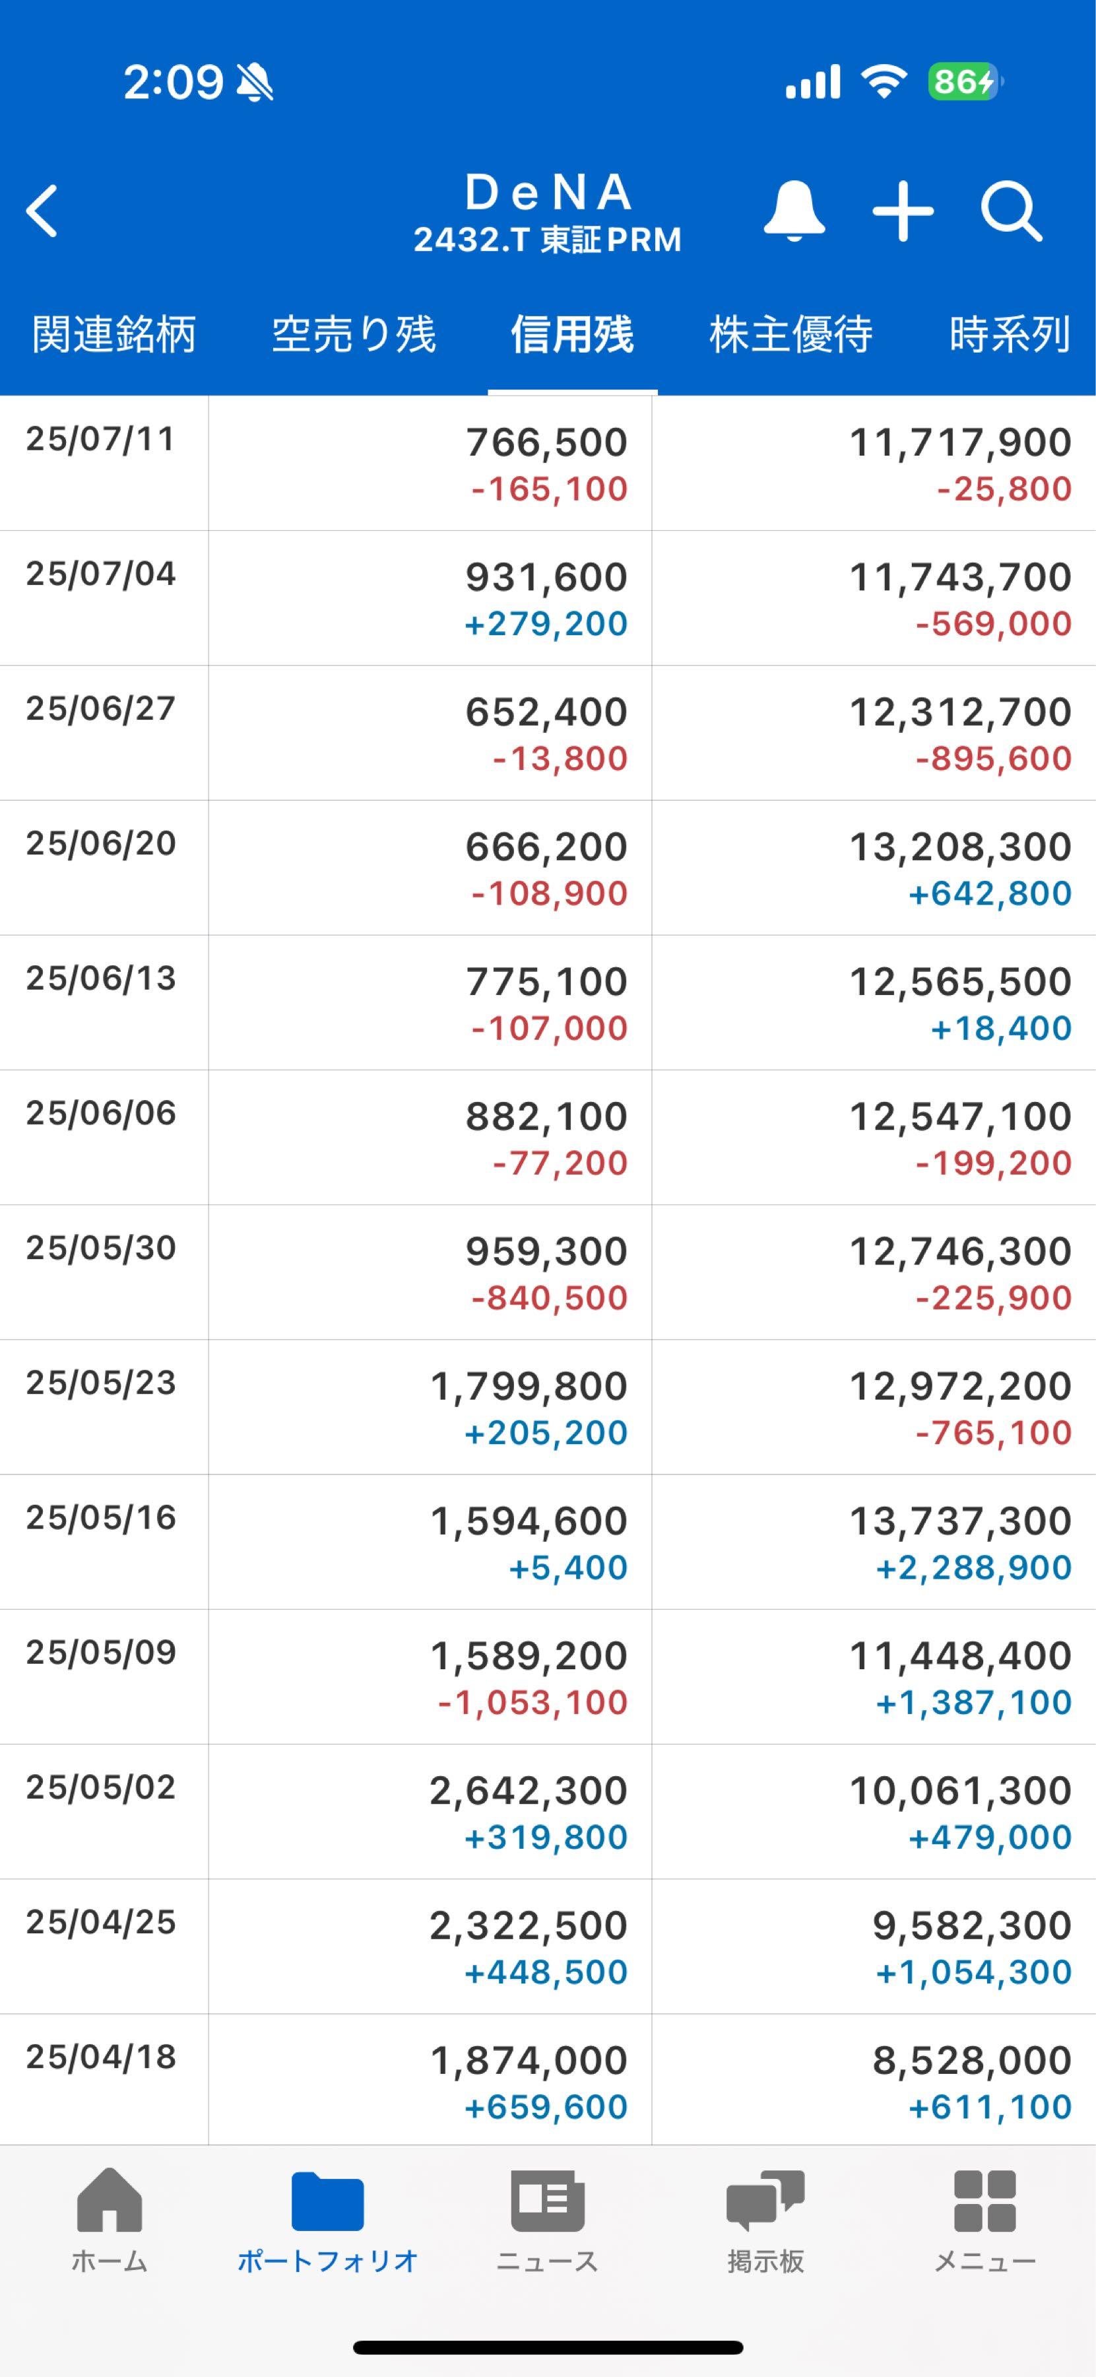Select the 25/07/11 date row
The width and height of the screenshot is (1096, 2377).
[x=102, y=439]
